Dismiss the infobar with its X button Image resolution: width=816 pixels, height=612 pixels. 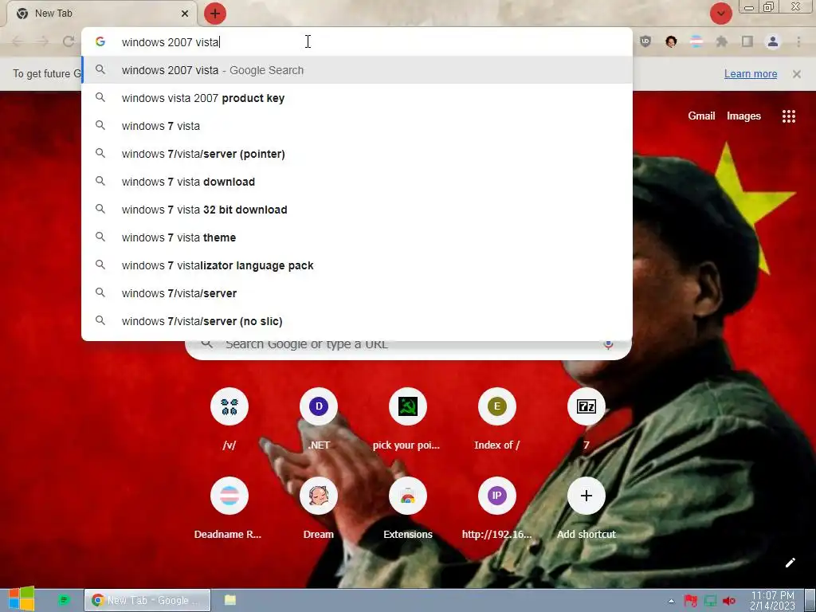pos(797,74)
